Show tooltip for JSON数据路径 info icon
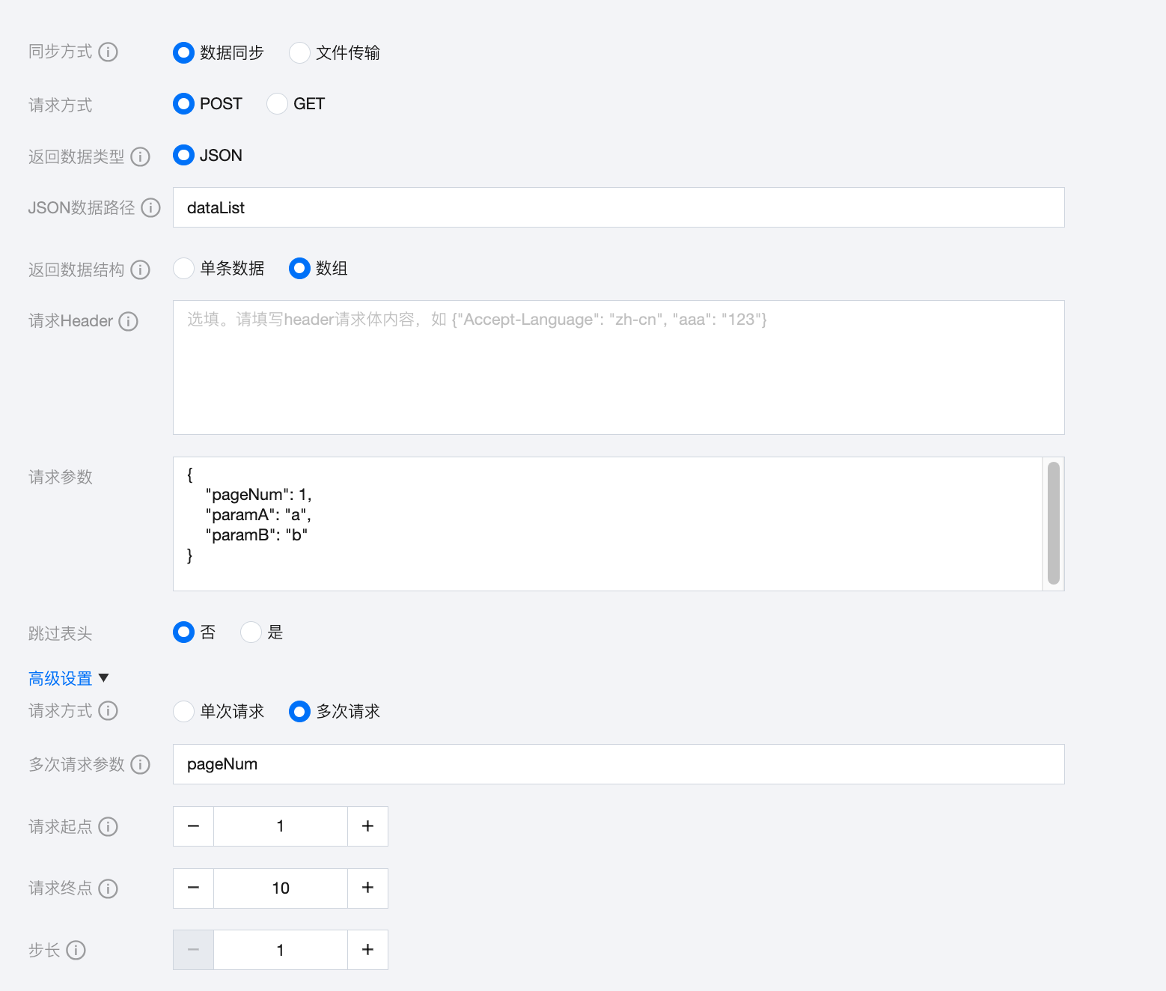The height and width of the screenshot is (991, 1166). click(151, 207)
